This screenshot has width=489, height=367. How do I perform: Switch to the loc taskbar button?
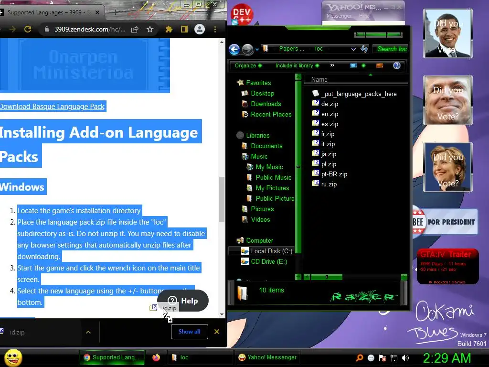[200, 357]
